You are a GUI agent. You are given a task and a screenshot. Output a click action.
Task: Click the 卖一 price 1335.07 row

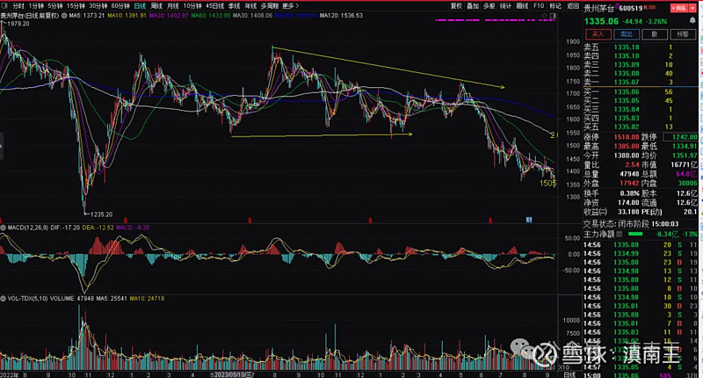click(641, 82)
